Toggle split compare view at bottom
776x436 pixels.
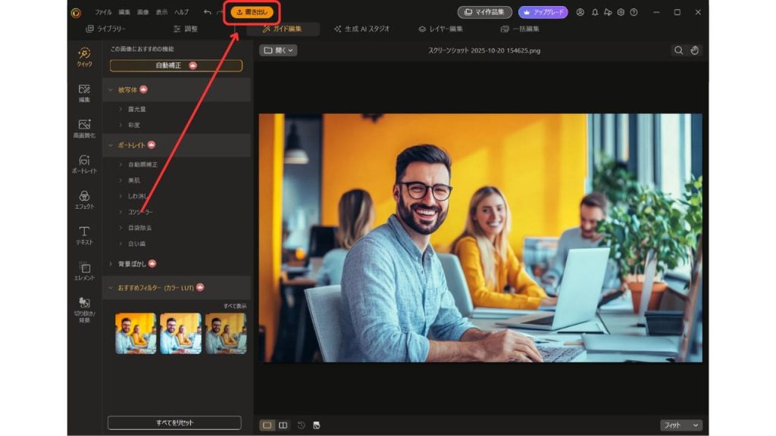283,425
